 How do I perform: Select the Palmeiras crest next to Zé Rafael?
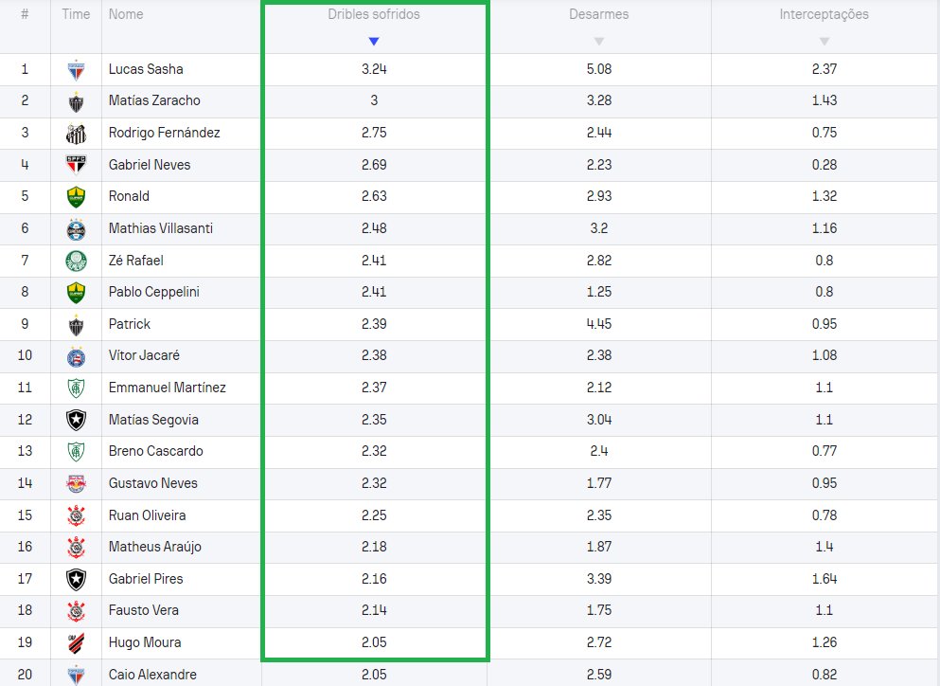(x=76, y=261)
